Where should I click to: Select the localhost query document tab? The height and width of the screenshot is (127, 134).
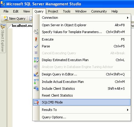[x=22, y=26]
